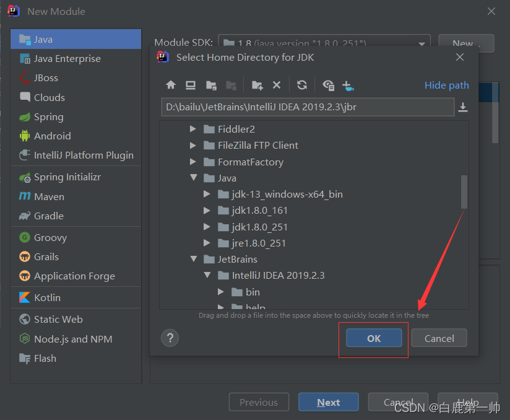Choose Application Forge module type
The width and height of the screenshot is (510, 420).
(x=76, y=276)
